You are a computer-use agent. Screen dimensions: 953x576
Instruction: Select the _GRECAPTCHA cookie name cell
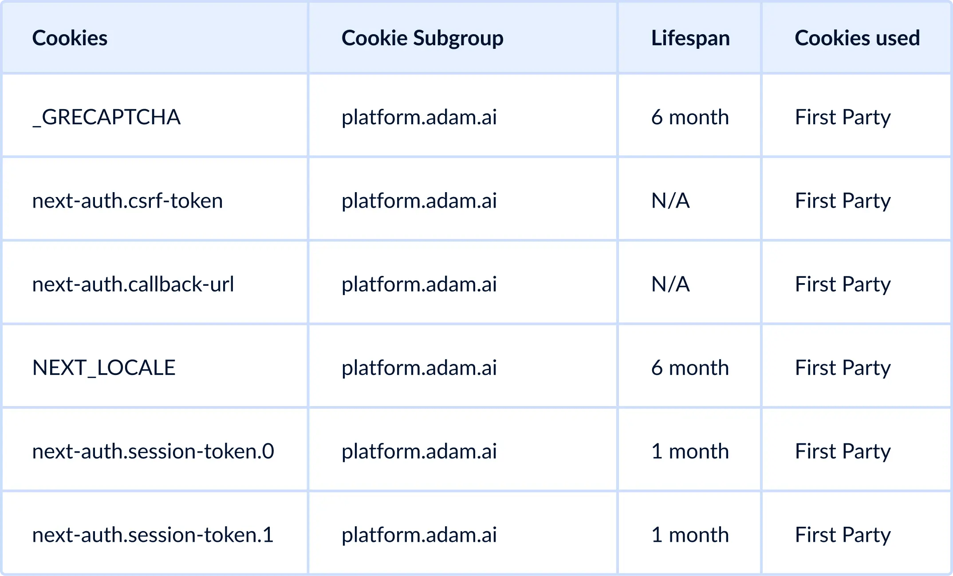(106, 117)
